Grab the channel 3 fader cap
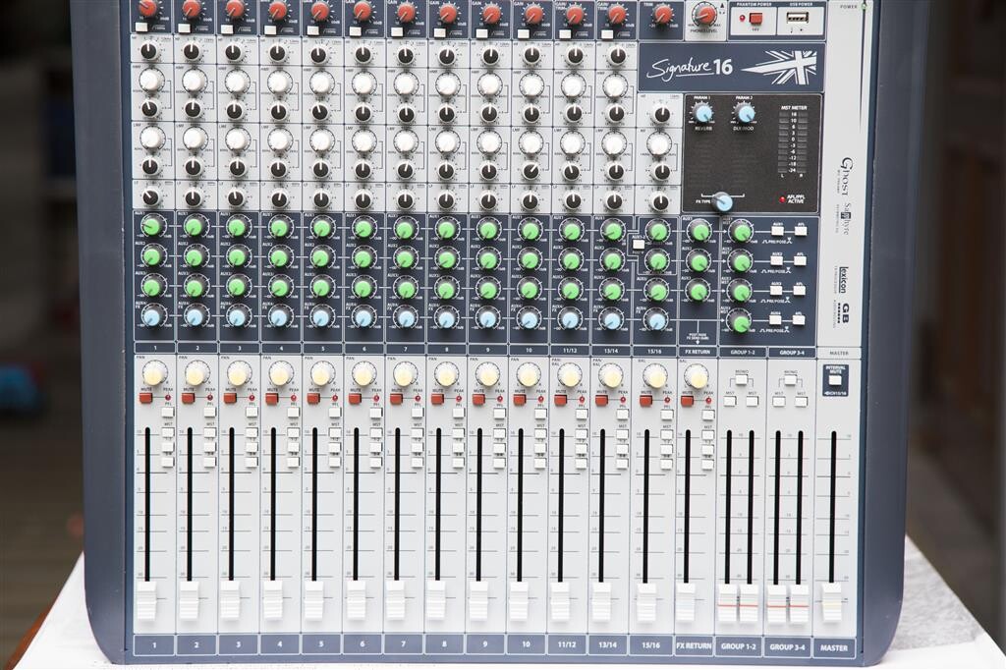The width and height of the screenshot is (1006, 670). [x=230, y=600]
